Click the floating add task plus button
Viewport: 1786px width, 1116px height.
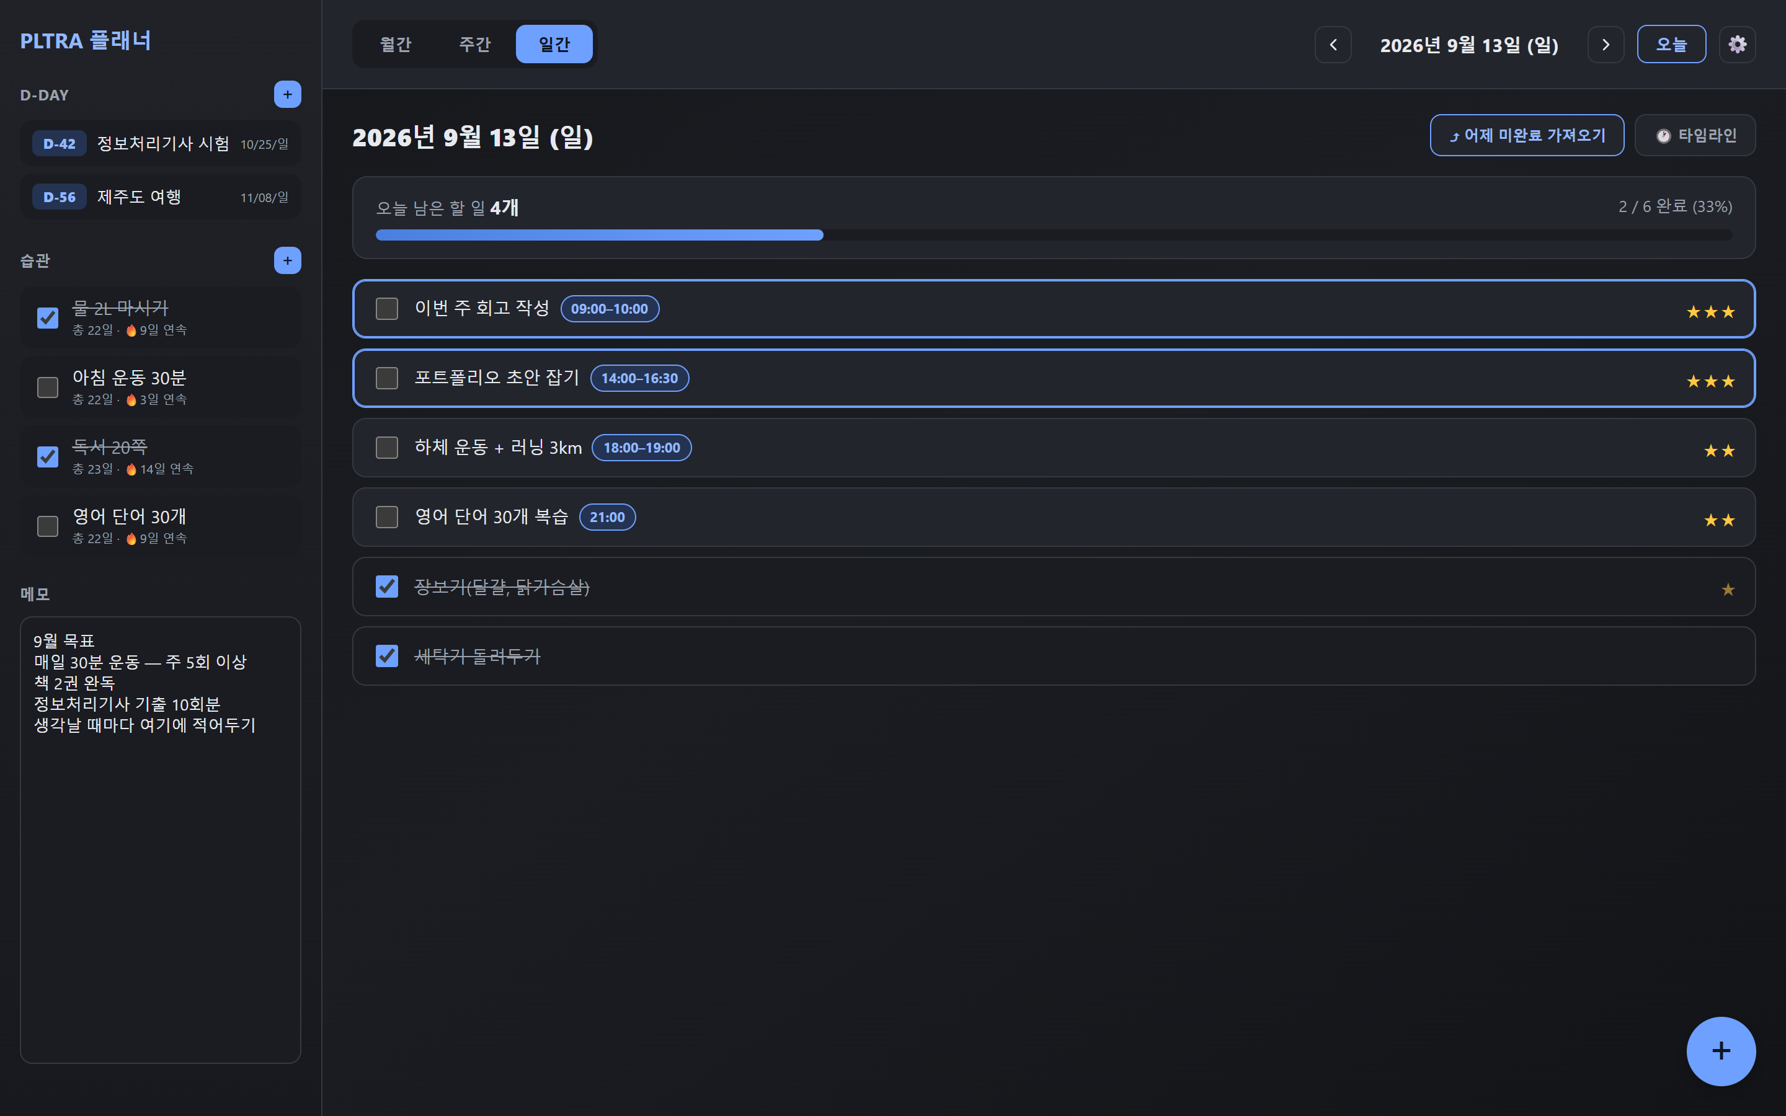pos(1720,1051)
